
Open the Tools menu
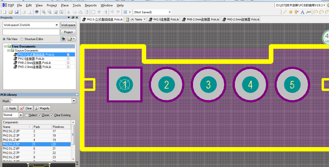[x=77, y=5]
